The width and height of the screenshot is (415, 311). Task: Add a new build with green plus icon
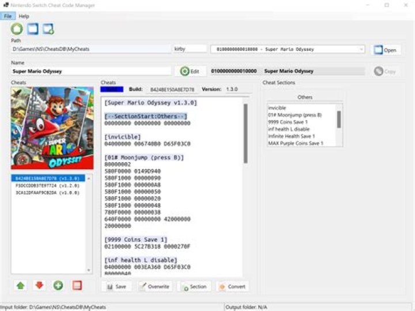[x=58, y=286]
